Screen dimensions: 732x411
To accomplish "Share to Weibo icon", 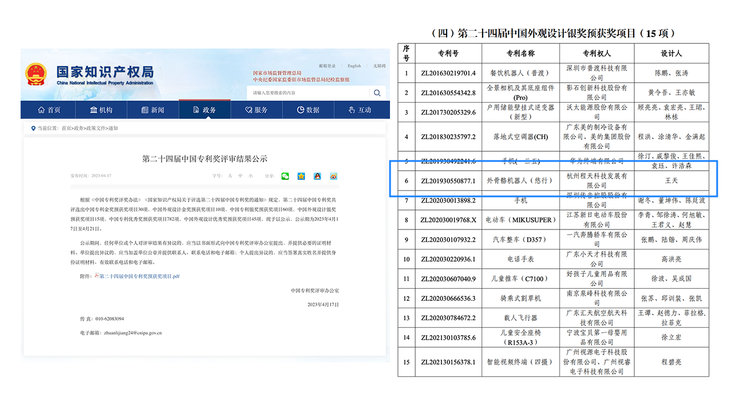I will tap(333, 176).
